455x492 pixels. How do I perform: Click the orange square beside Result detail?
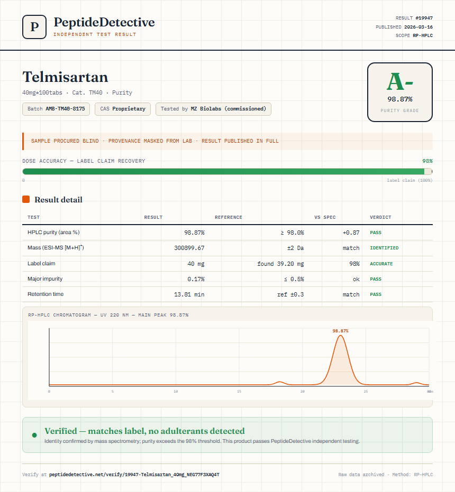[x=26, y=199]
